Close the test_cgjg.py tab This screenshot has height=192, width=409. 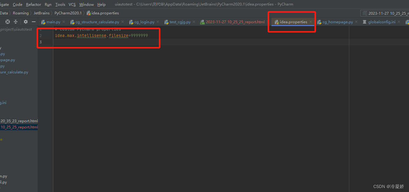194,22
